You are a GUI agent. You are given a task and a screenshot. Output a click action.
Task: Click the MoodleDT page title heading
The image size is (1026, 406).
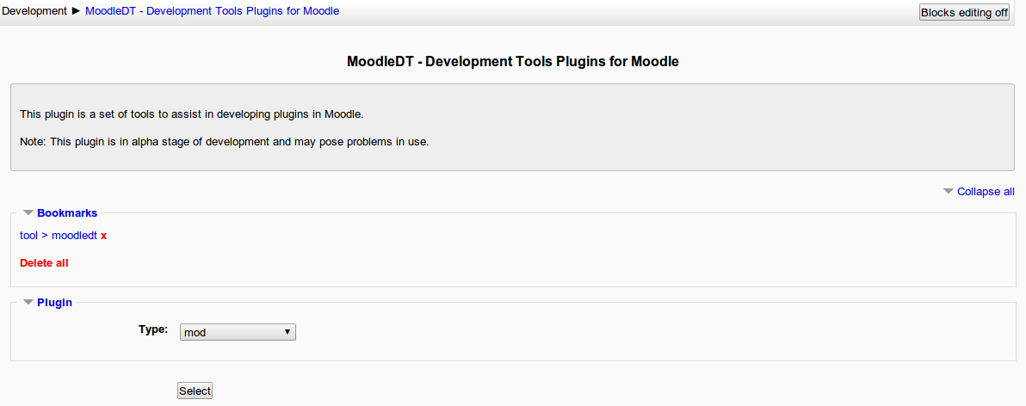(512, 62)
